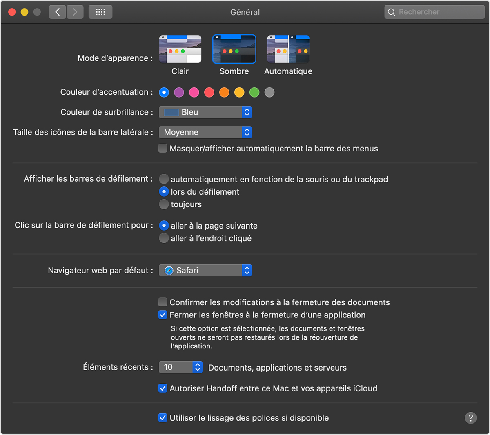Viewport: 490px width, 435px height.
Task: Choose the Sombre appearance mode
Action: pyautogui.click(x=234, y=49)
